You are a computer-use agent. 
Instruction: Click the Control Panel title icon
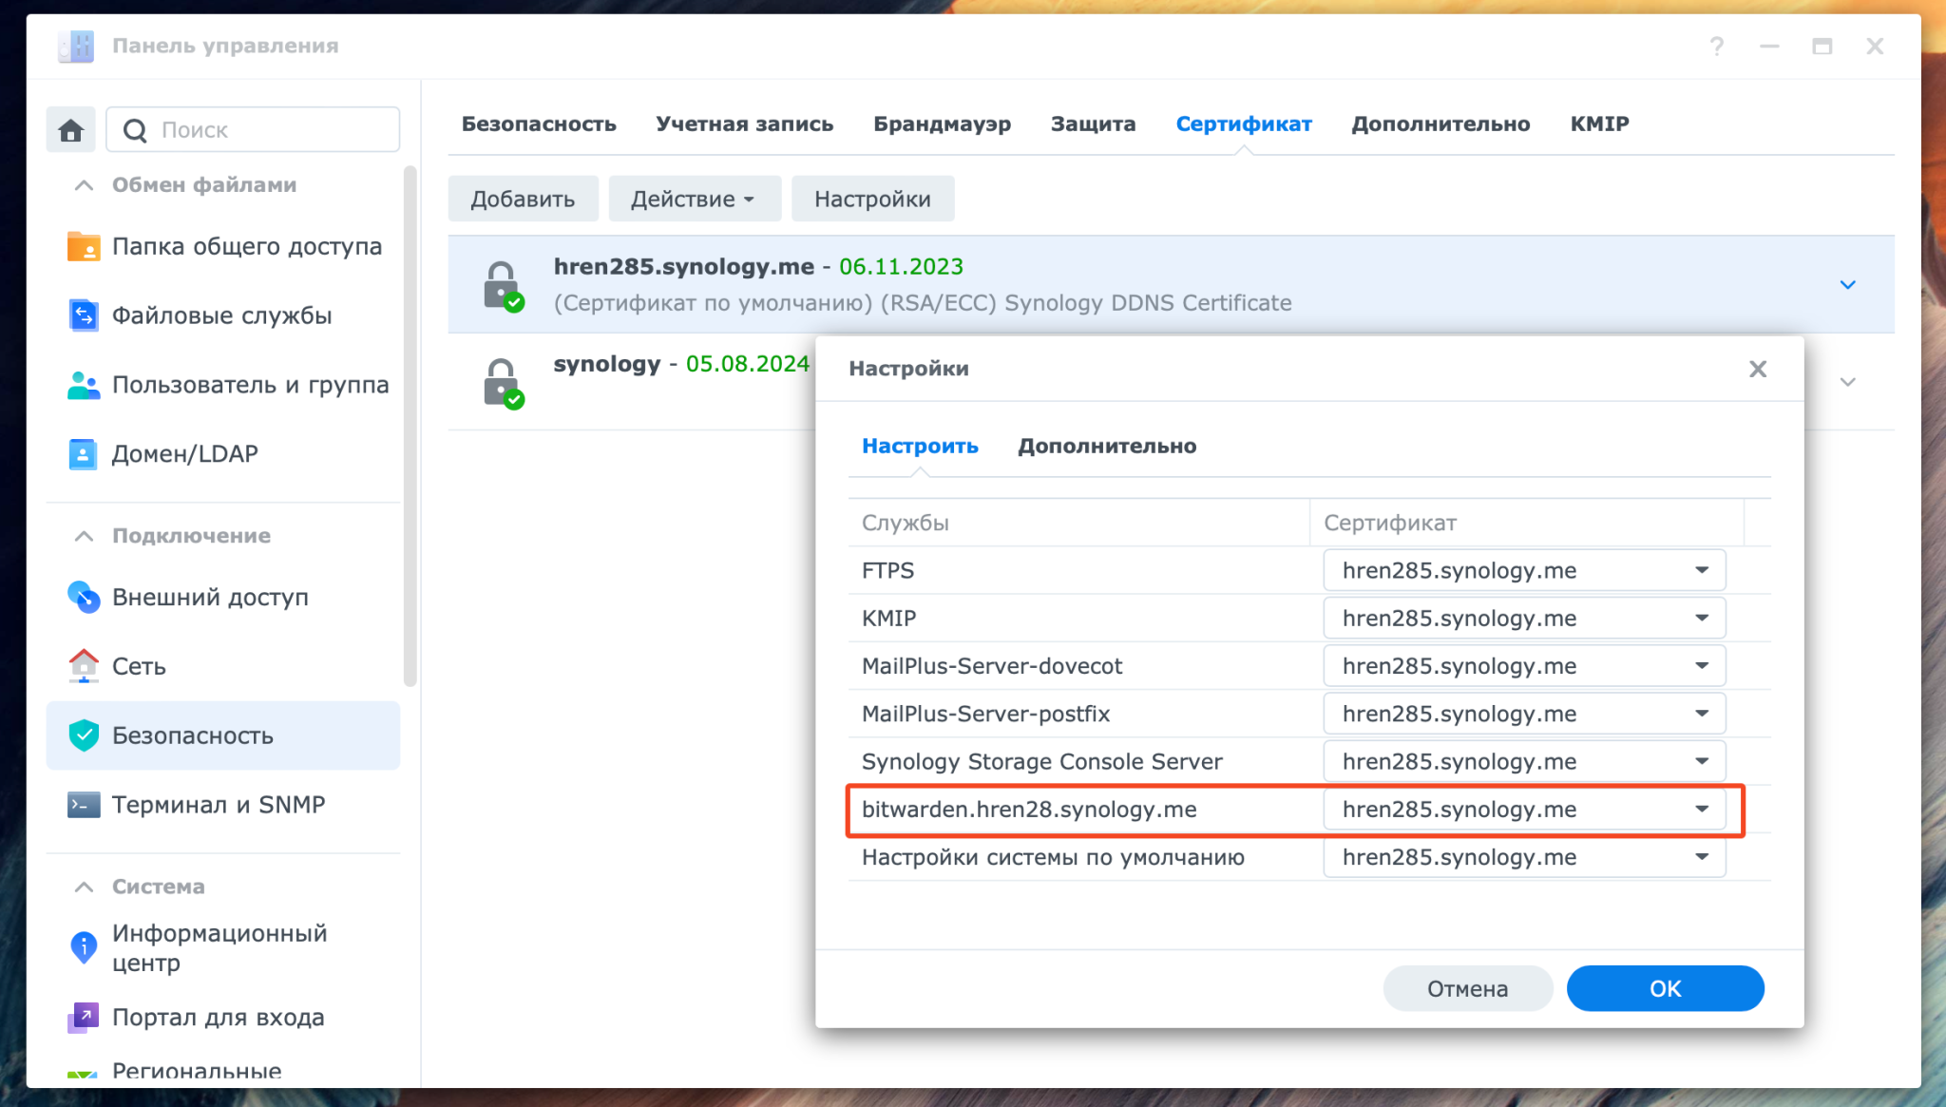click(76, 46)
